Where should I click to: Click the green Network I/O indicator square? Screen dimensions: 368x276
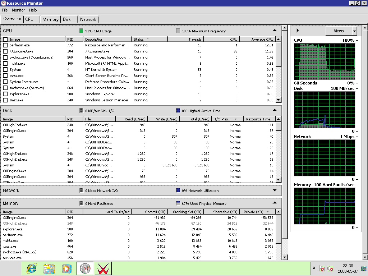click(x=82, y=190)
